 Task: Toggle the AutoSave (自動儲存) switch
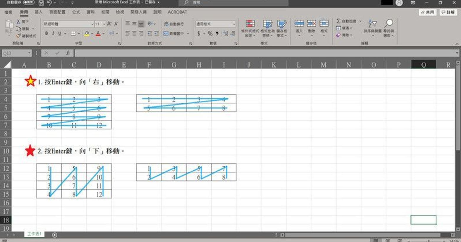click(29, 2)
